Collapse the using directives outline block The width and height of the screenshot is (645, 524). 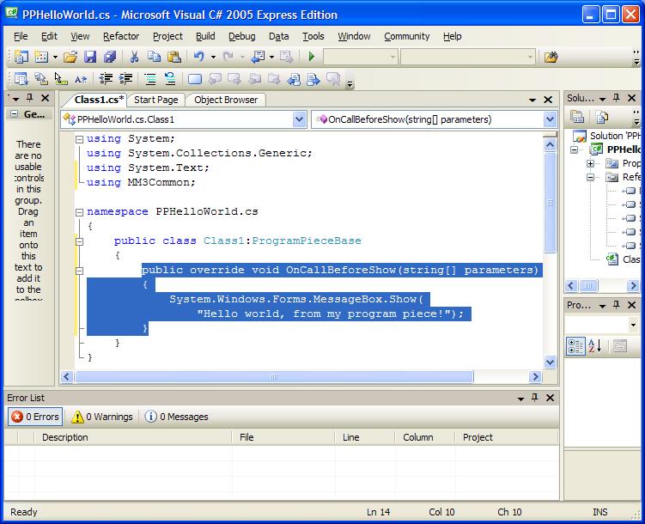click(x=79, y=139)
